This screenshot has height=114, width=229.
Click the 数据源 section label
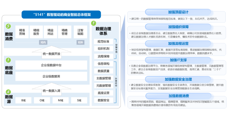click(9, 99)
